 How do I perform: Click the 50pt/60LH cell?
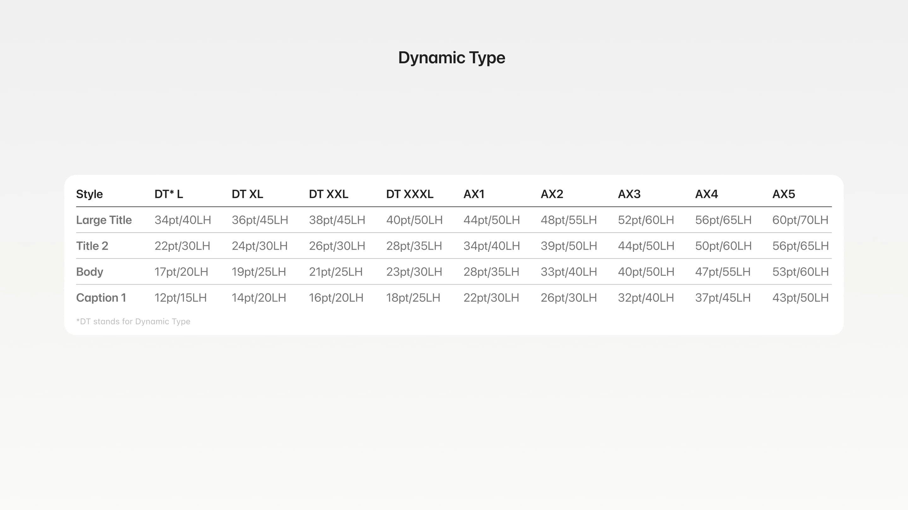(x=723, y=246)
